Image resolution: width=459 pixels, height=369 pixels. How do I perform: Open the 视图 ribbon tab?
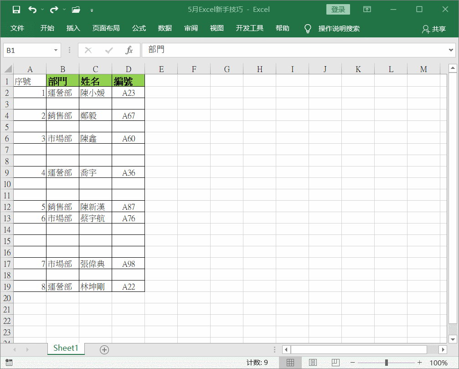pyautogui.click(x=217, y=28)
